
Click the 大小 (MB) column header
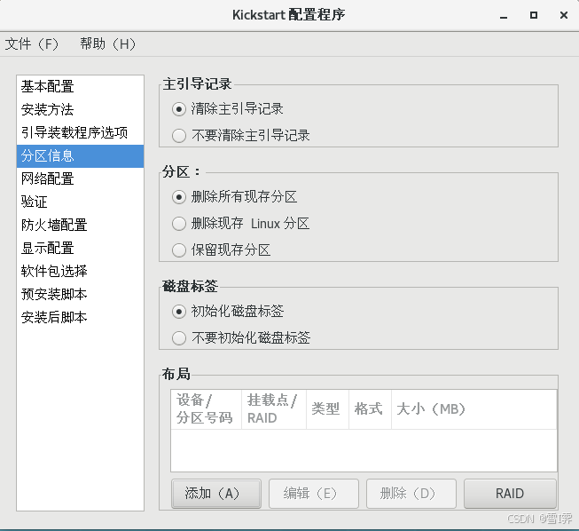point(474,409)
